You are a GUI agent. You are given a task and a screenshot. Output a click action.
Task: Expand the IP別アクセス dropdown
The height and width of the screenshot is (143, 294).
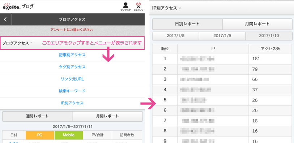pos(166,8)
